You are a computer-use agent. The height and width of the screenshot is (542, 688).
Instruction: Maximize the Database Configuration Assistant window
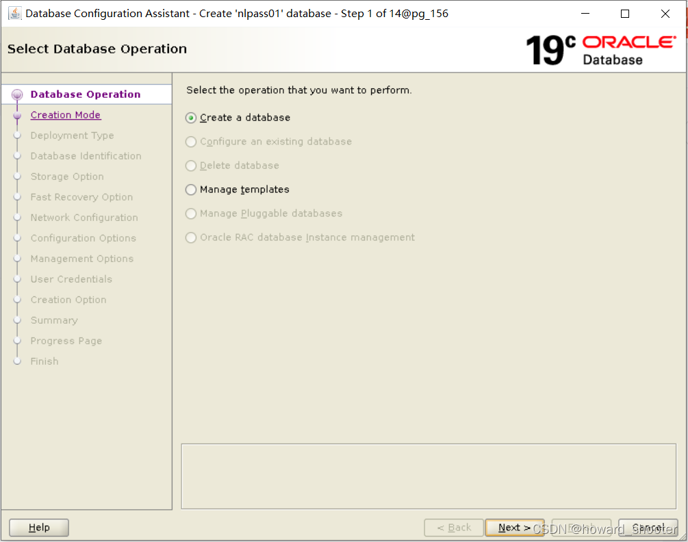(x=625, y=14)
